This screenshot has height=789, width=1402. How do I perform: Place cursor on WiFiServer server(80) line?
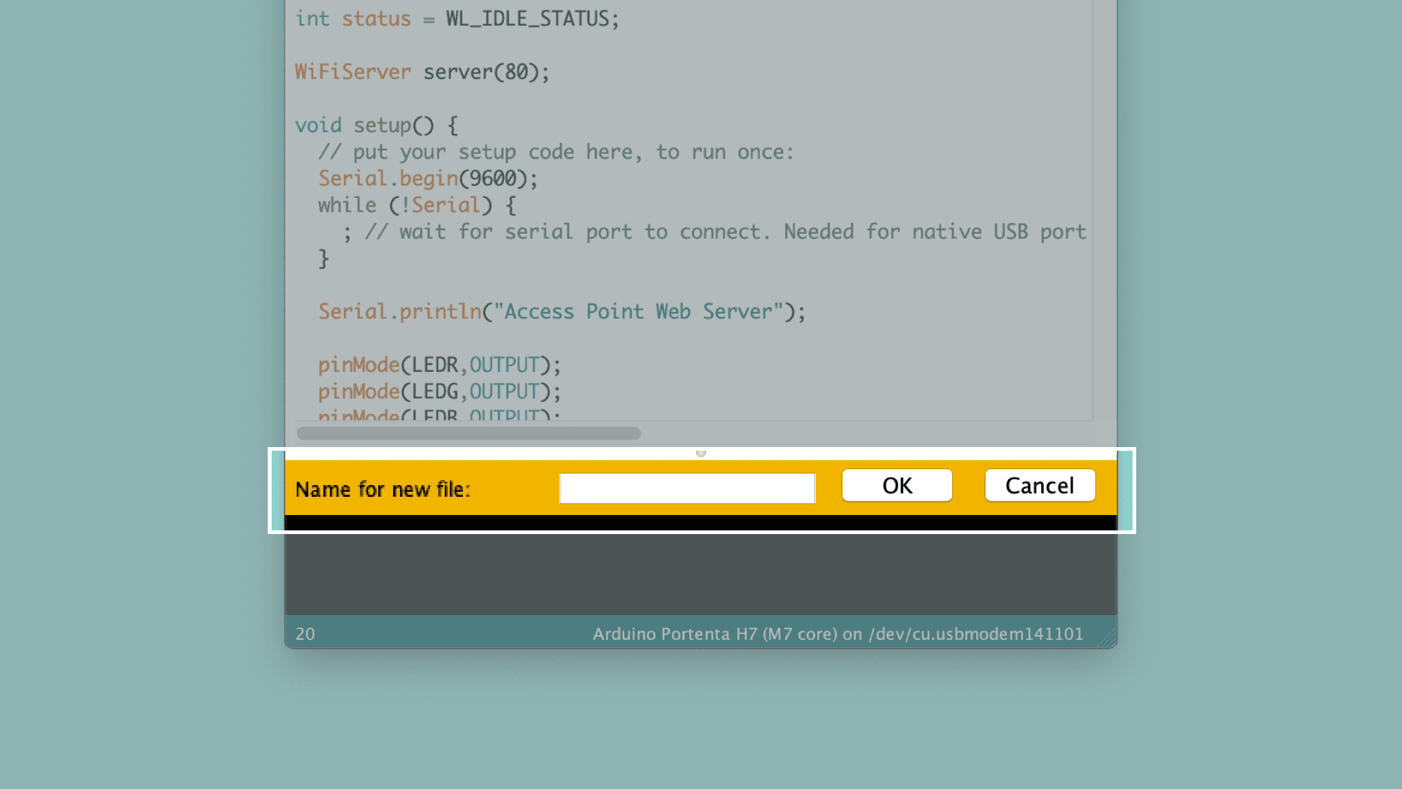click(422, 72)
